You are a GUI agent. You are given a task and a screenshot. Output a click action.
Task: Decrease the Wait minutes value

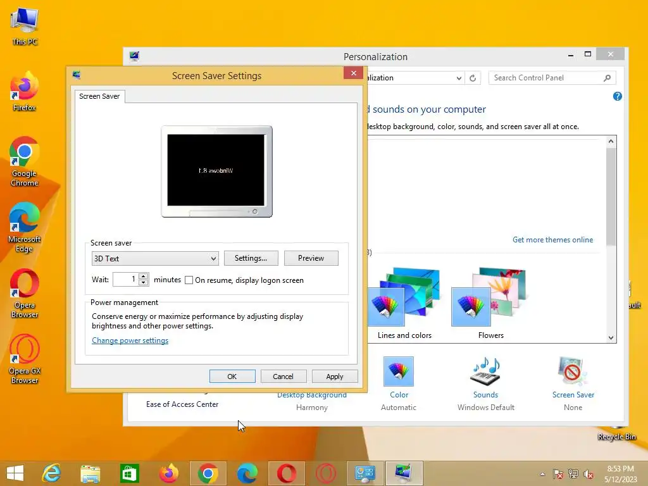144,283
